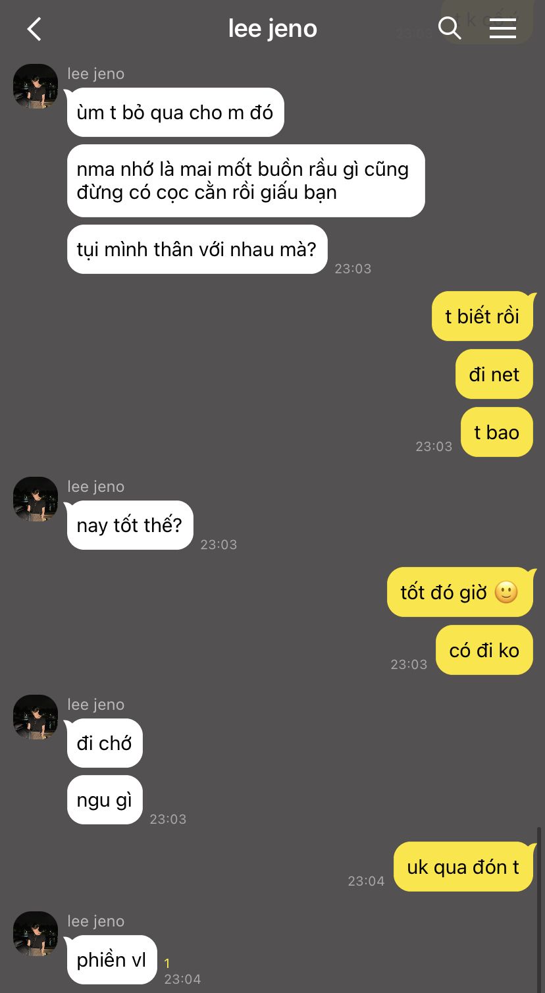Tap the smiley emoji in "tốt đó giờ"

[x=506, y=592]
